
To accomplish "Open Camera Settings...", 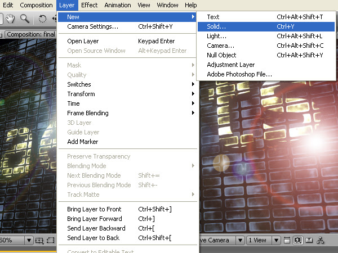I will click(x=127, y=26).
